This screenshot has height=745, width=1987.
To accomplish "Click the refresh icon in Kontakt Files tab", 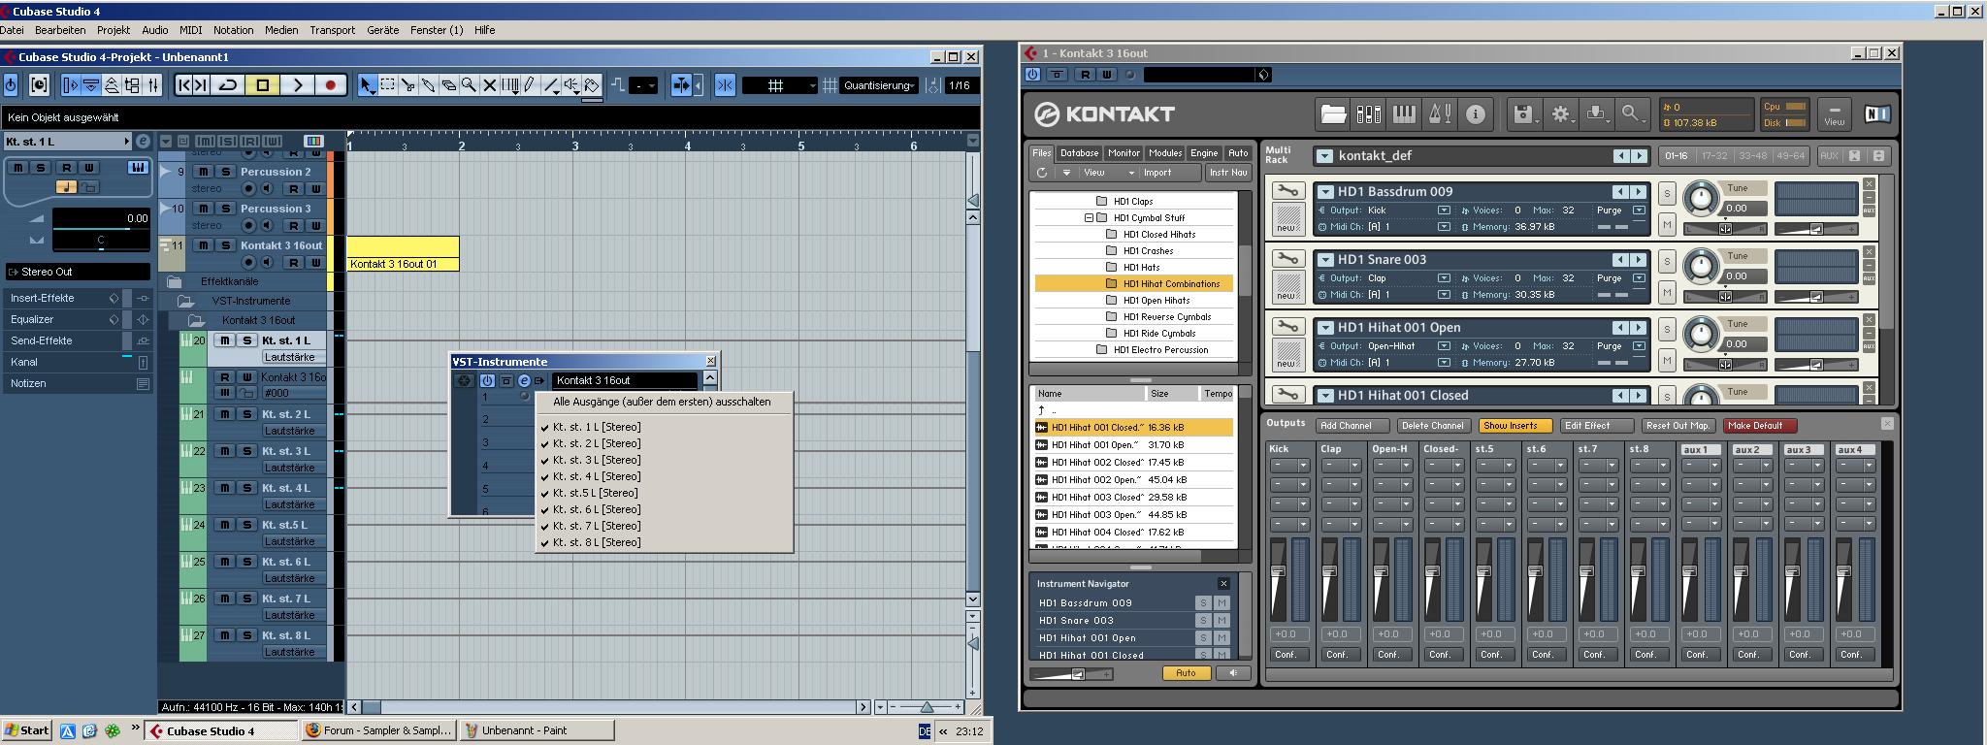I will tap(1042, 173).
